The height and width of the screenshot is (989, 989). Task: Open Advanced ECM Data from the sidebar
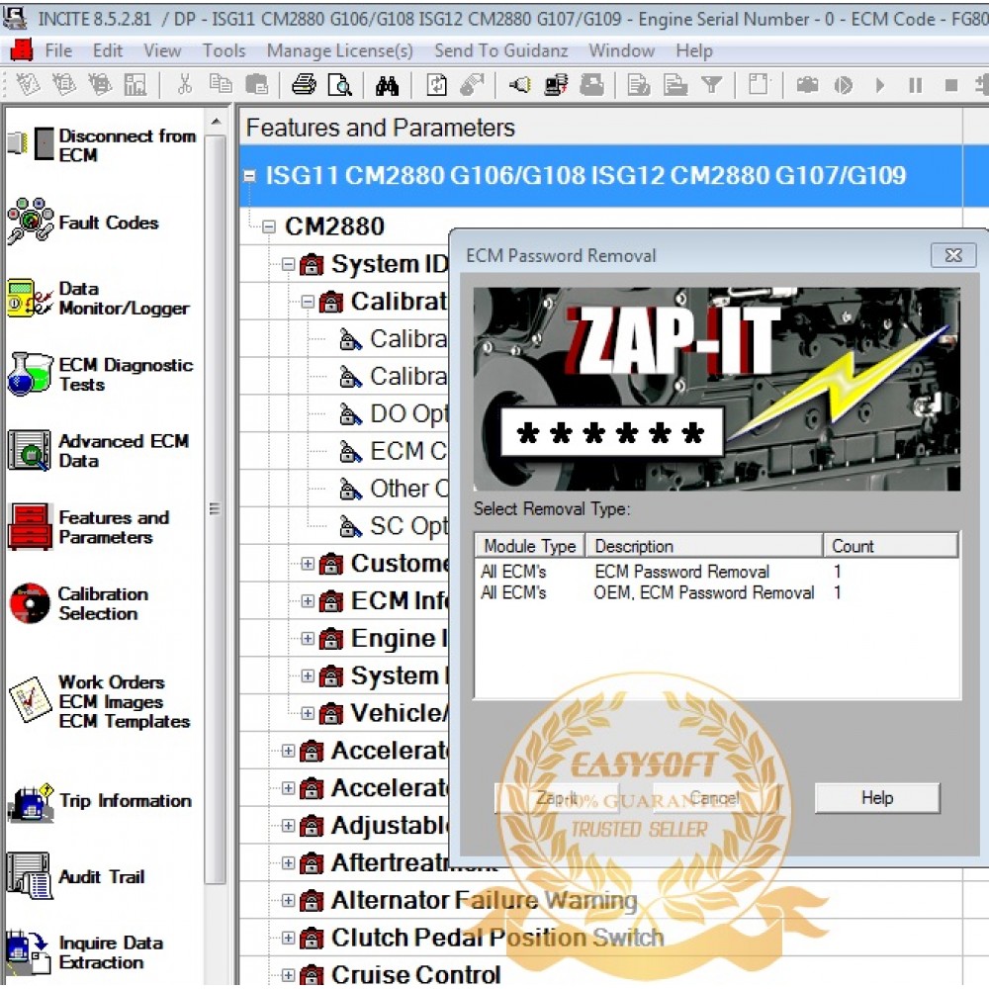(98, 450)
